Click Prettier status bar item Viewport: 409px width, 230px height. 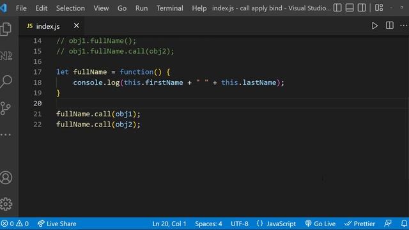click(360, 224)
